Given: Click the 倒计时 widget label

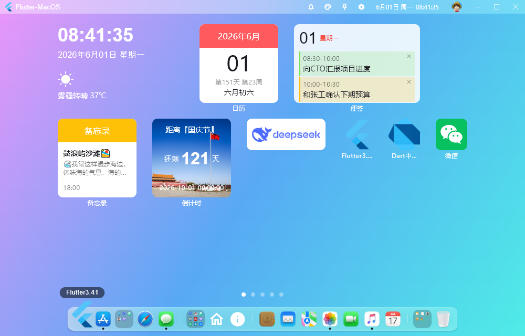Looking at the screenshot, I should (192, 203).
